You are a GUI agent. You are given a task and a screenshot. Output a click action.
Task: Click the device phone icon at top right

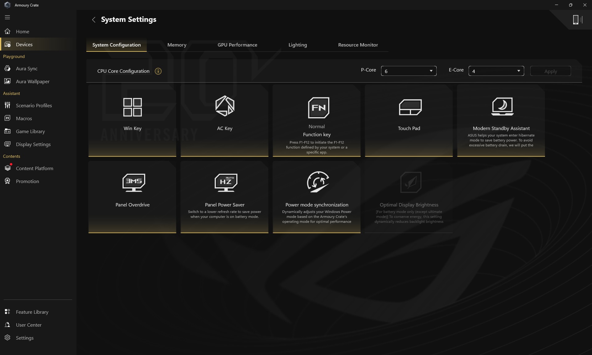tap(577, 20)
